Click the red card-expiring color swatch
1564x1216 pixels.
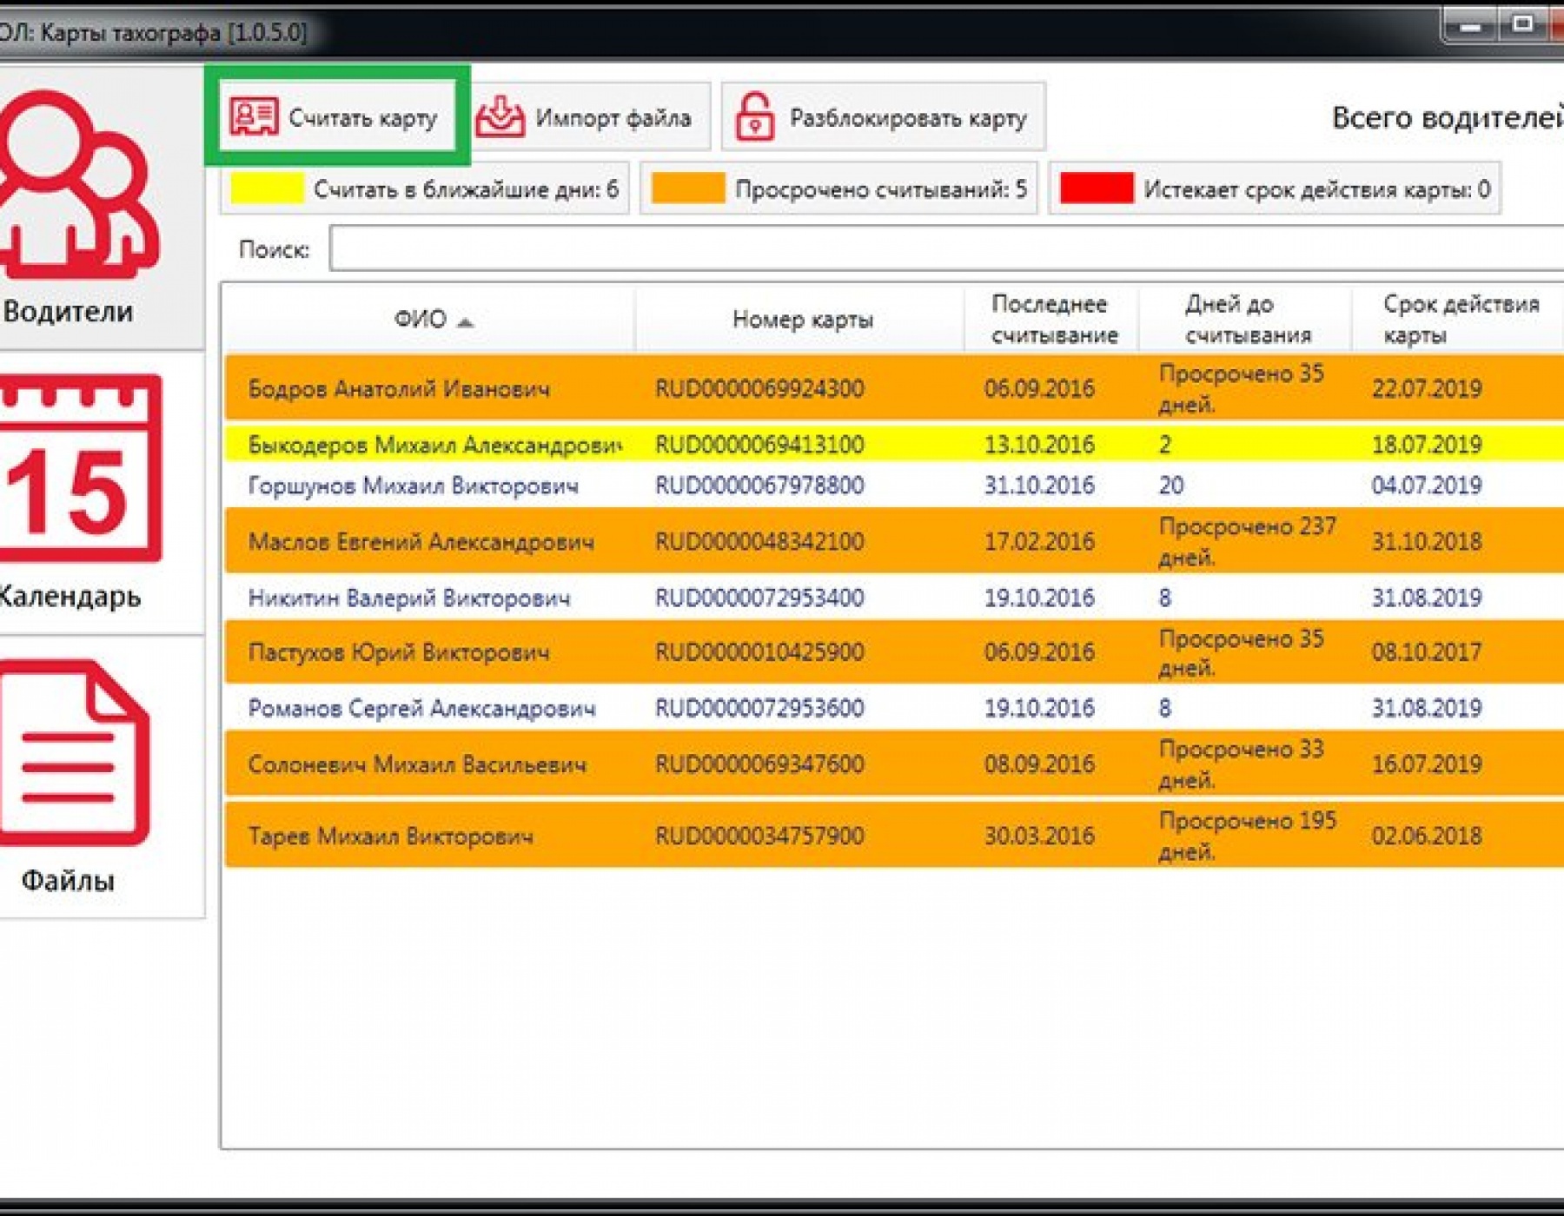[1097, 188]
